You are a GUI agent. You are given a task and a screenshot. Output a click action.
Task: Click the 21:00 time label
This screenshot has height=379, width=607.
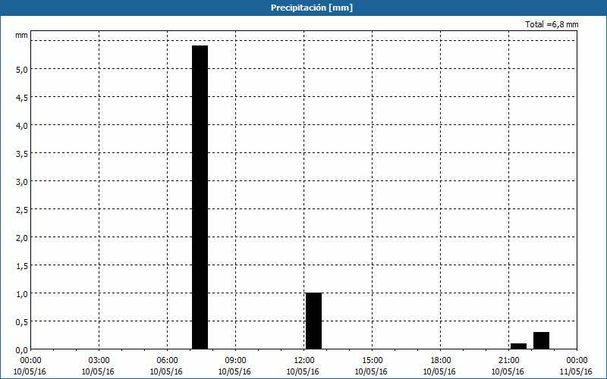[508, 361]
